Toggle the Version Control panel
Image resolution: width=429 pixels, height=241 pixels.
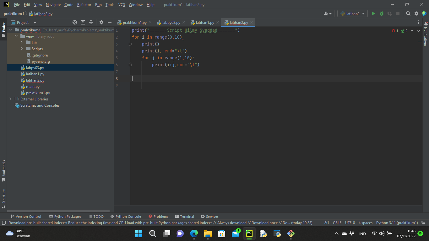coord(26,216)
